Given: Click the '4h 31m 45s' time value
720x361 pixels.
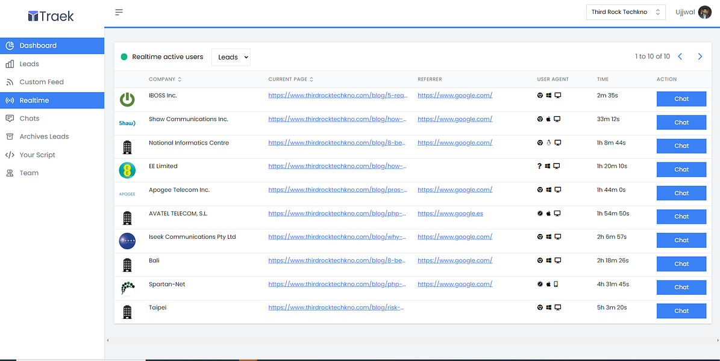Looking at the screenshot, I should point(613,284).
